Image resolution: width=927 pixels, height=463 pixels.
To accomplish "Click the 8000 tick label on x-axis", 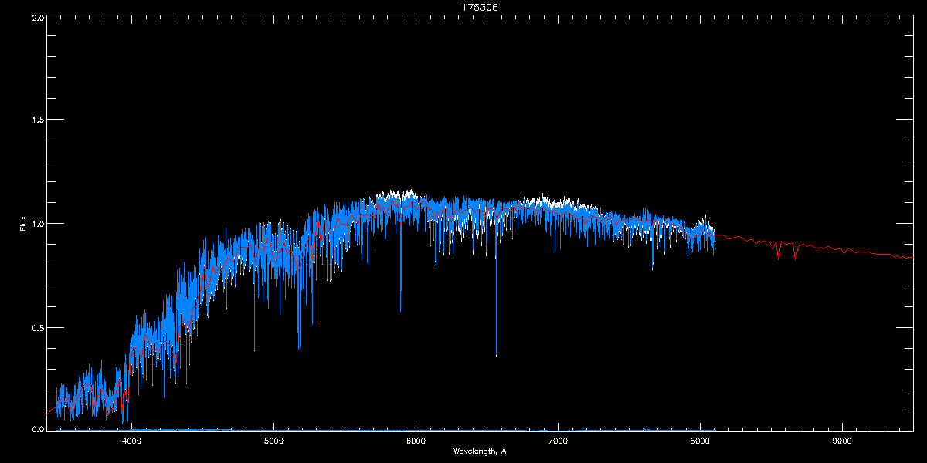I will pos(700,441).
